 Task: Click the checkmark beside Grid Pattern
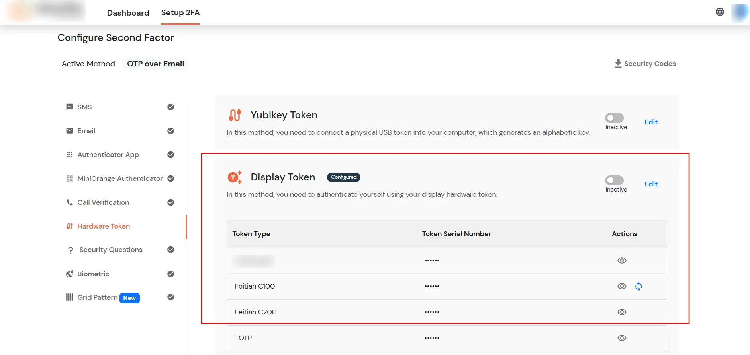point(171,297)
